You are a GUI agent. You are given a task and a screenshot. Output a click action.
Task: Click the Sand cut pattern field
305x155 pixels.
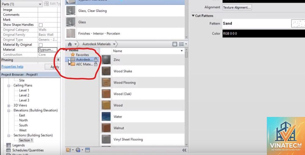click(256, 23)
